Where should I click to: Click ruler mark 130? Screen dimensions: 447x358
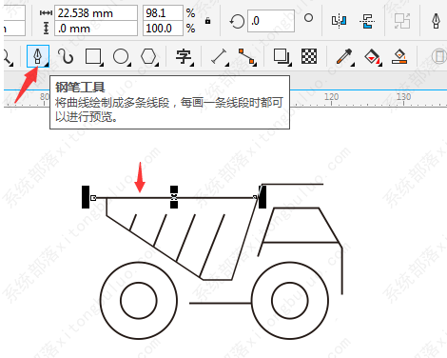coord(403,96)
